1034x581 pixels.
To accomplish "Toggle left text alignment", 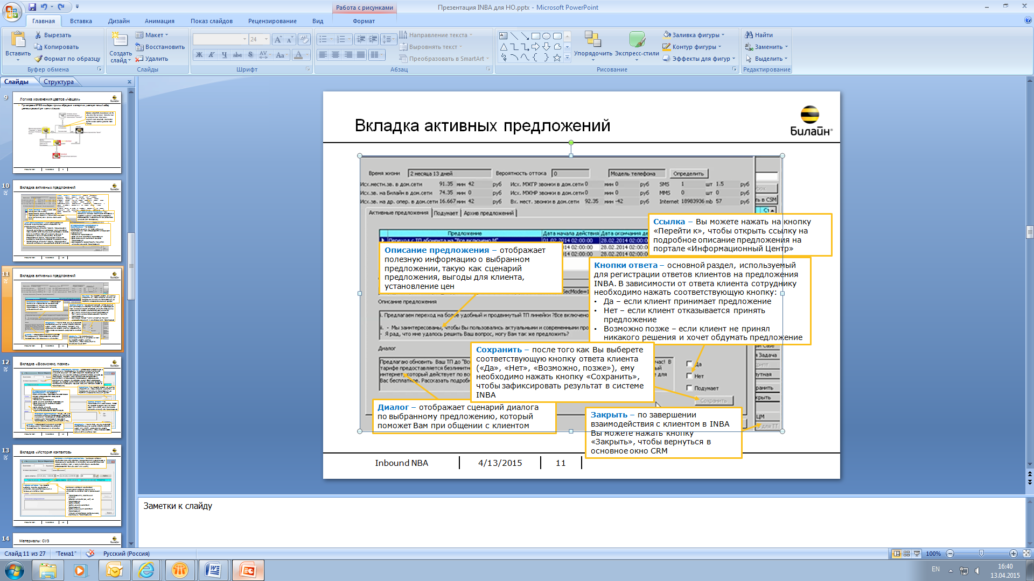I will pos(323,55).
